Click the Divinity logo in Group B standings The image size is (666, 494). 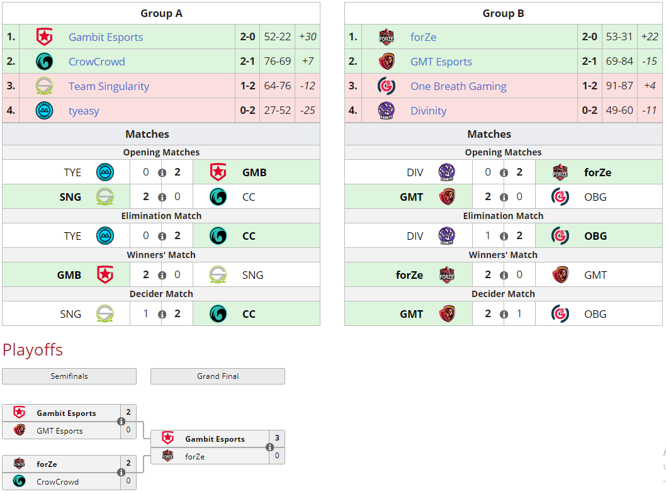[x=386, y=111]
